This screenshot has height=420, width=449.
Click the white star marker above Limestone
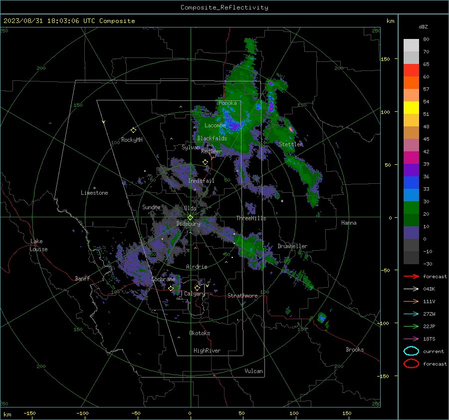pos(94,188)
